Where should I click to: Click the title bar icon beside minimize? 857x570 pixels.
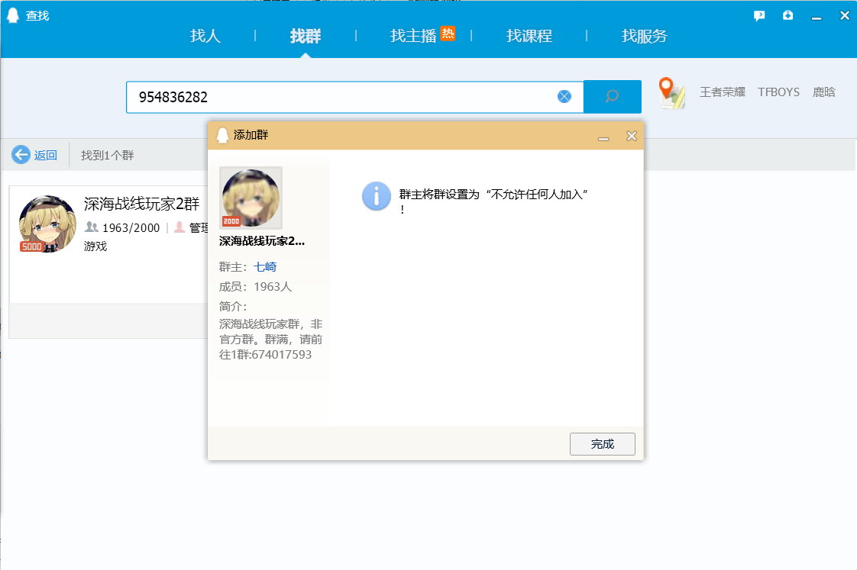[787, 15]
